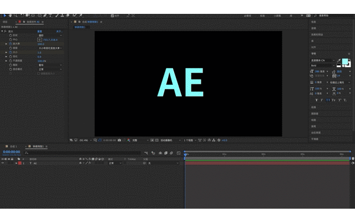Click the reset exposure icon
Image resolution: width=355 pixels, height=222 pixels.
pyautogui.click(x=219, y=140)
